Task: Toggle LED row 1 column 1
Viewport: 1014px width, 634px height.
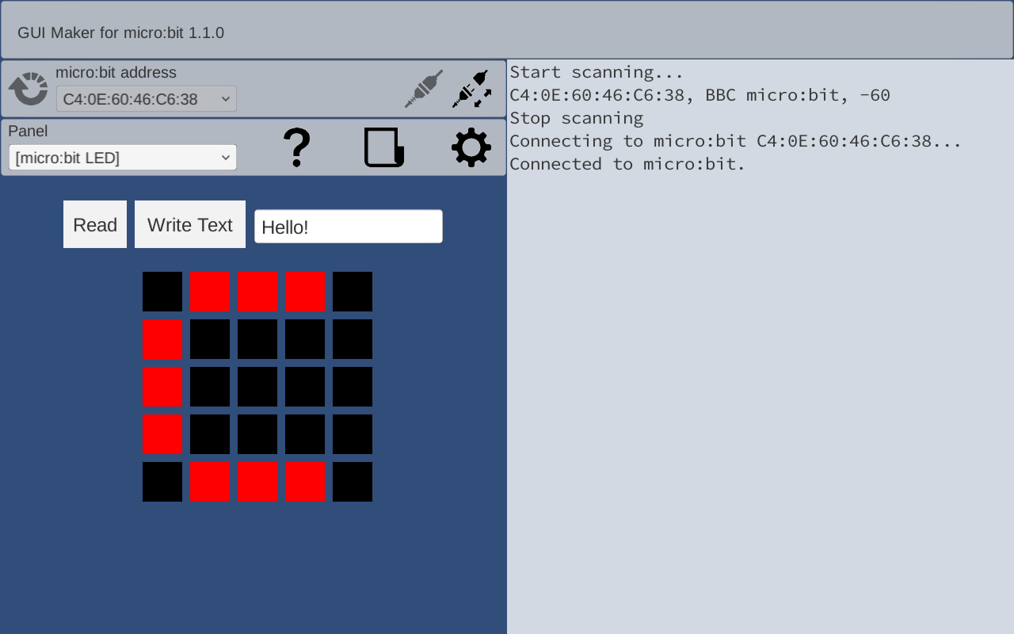Action: click(162, 292)
